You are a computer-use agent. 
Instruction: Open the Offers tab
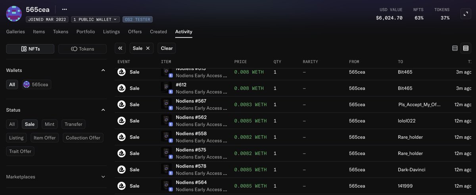pos(135,32)
